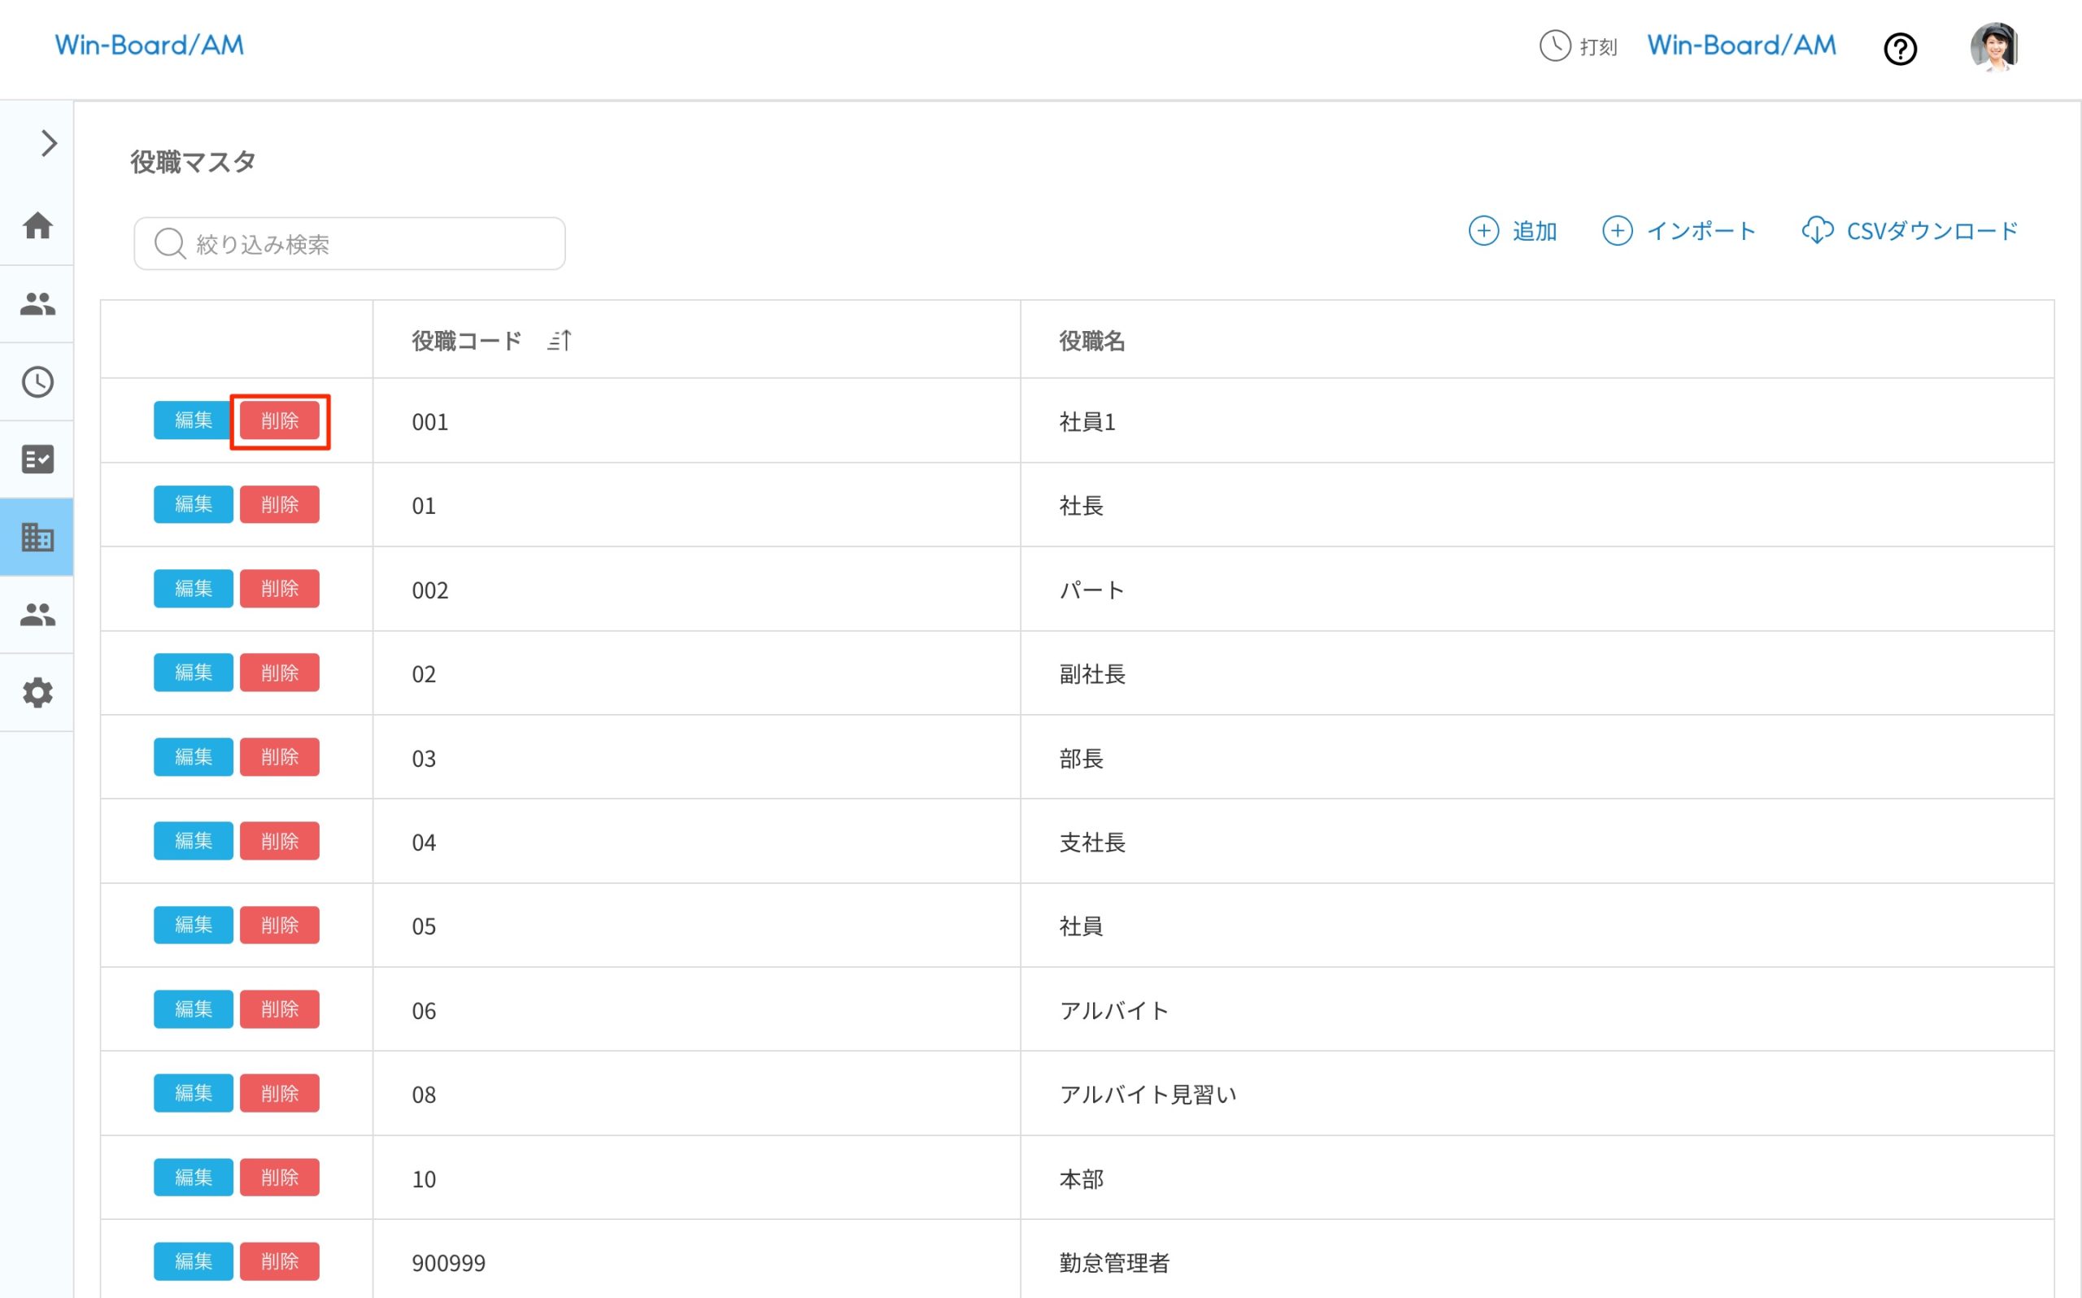Screen dimensions: 2082x1298
Task: Click the 打刻 clock icon in the header
Action: (x=1554, y=47)
